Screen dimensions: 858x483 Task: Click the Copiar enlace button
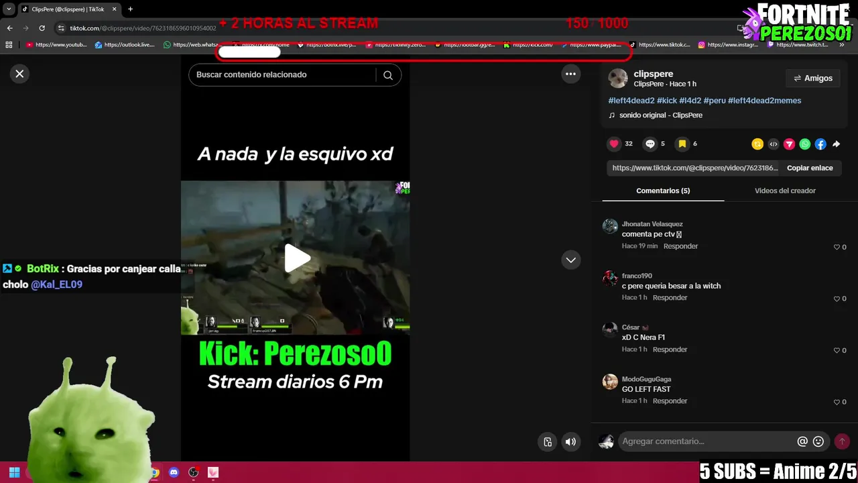(x=810, y=168)
